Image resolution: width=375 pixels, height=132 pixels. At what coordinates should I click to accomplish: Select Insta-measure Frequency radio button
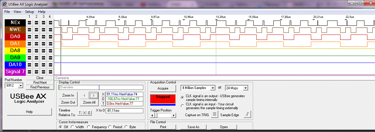(x=89, y=127)
